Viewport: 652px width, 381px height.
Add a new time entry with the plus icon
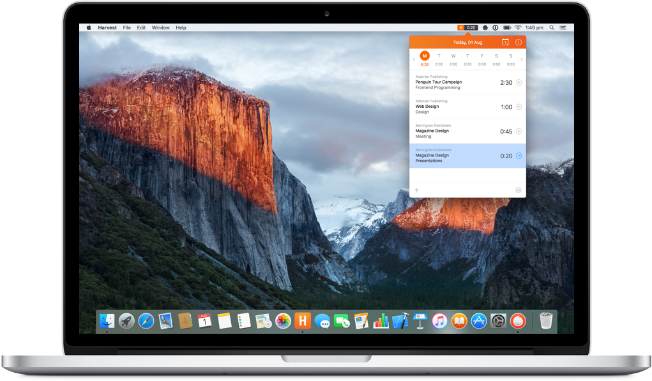pyautogui.click(x=417, y=190)
